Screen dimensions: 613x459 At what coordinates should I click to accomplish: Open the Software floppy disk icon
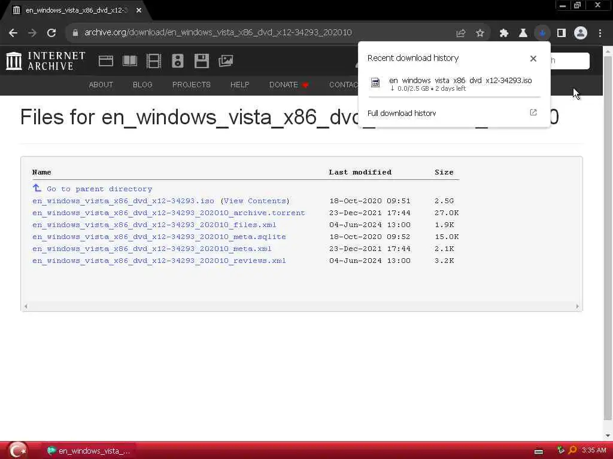pos(202,61)
